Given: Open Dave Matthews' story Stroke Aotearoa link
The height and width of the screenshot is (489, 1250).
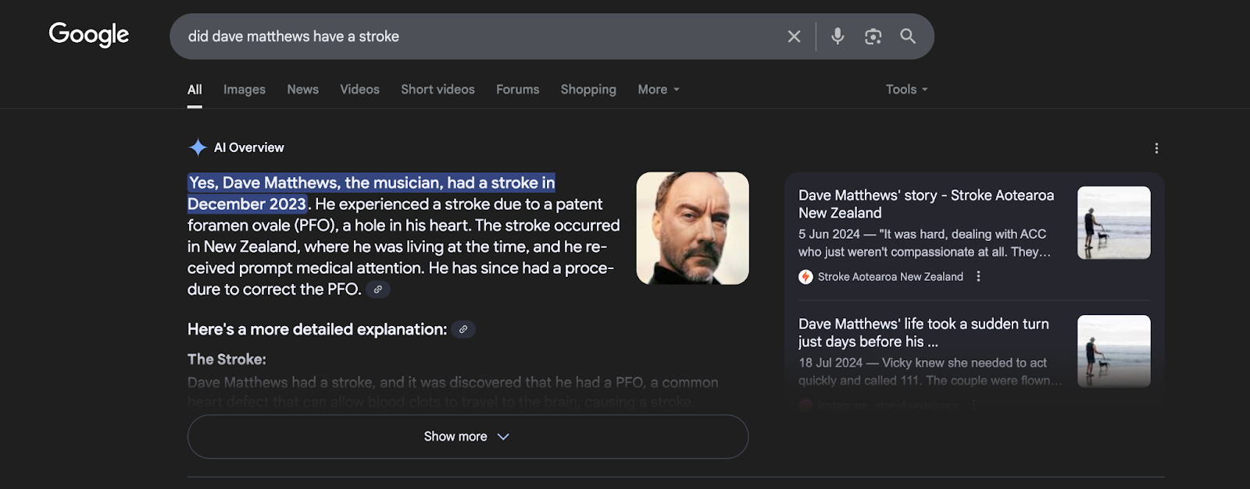Looking at the screenshot, I should point(926,204).
